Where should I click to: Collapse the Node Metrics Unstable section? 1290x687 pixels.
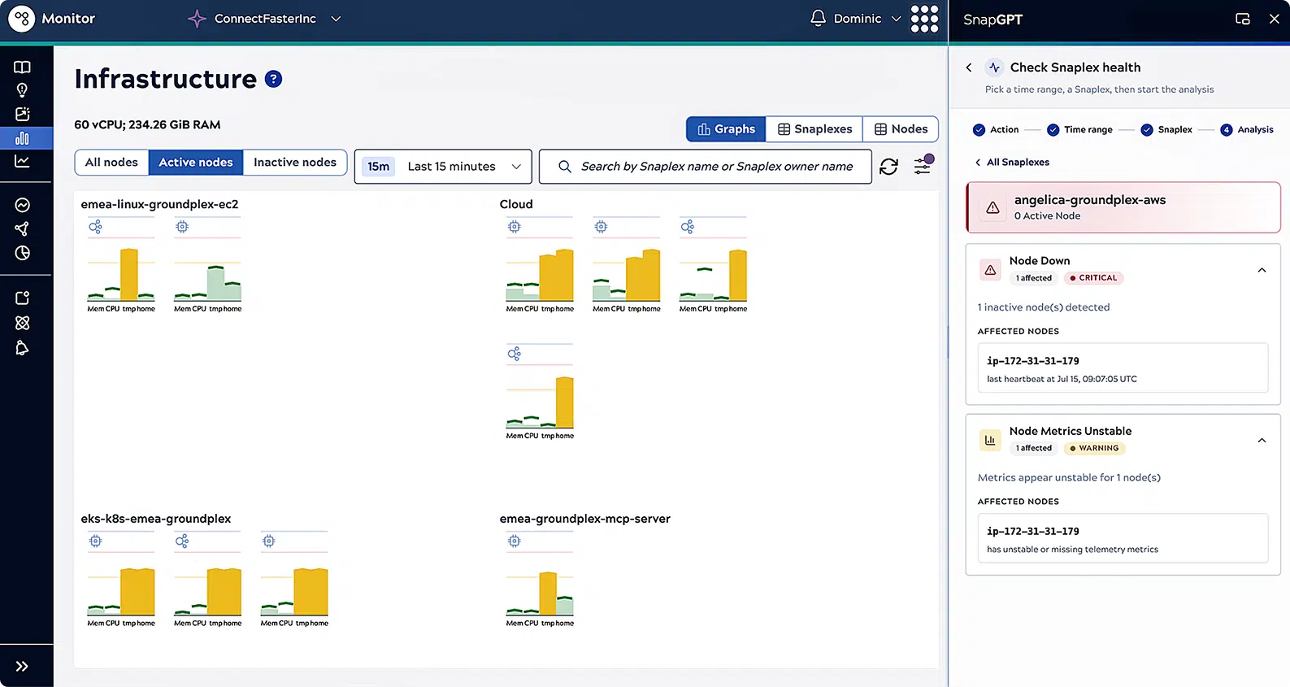(1262, 441)
